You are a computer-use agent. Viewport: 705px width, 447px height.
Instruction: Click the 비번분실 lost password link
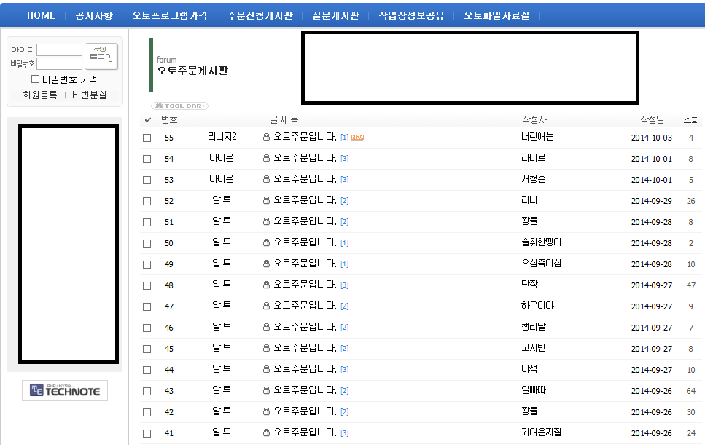(x=89, y=95)
